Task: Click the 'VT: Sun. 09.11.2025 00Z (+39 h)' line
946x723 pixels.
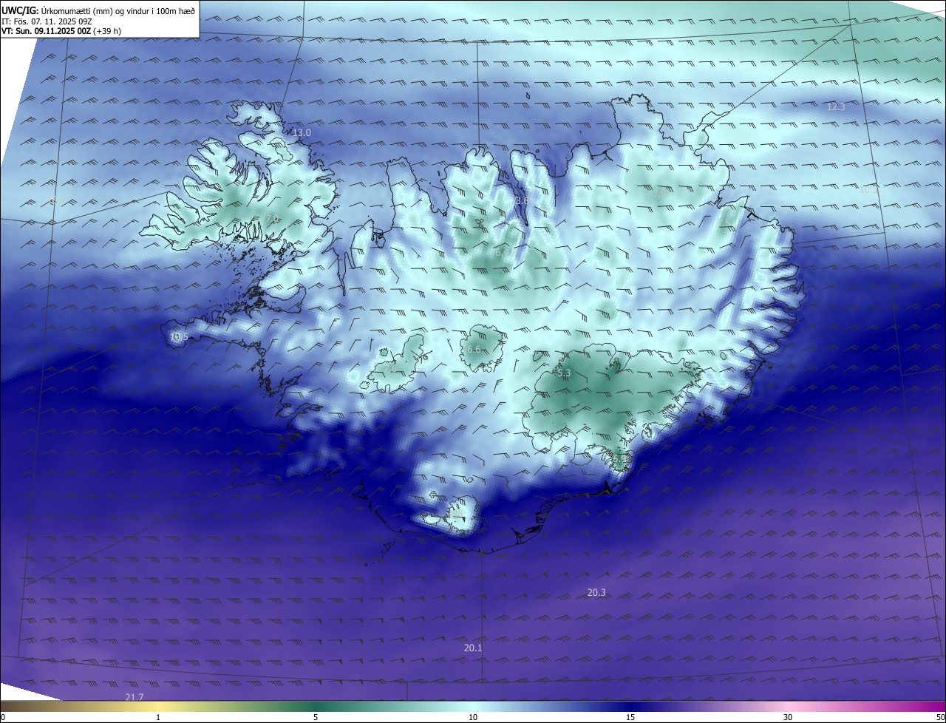Action: (x=61, y=31)
